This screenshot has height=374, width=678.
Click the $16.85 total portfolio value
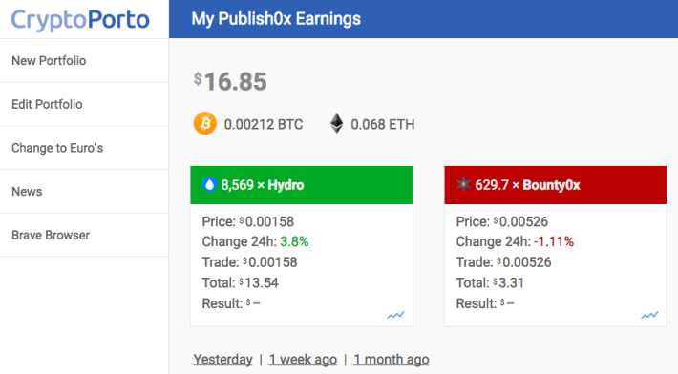click(x=230, y=82)
